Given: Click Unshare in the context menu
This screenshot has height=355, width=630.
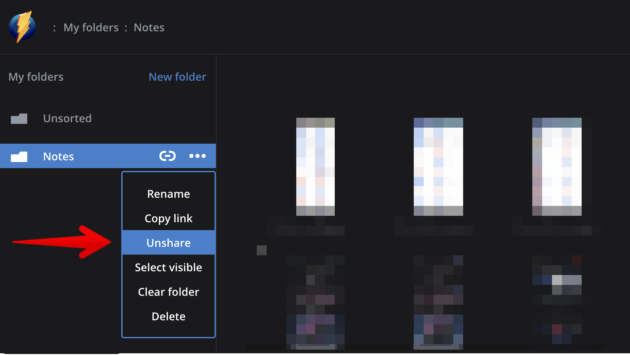Looking at the screenshot, I should (168, 243).
